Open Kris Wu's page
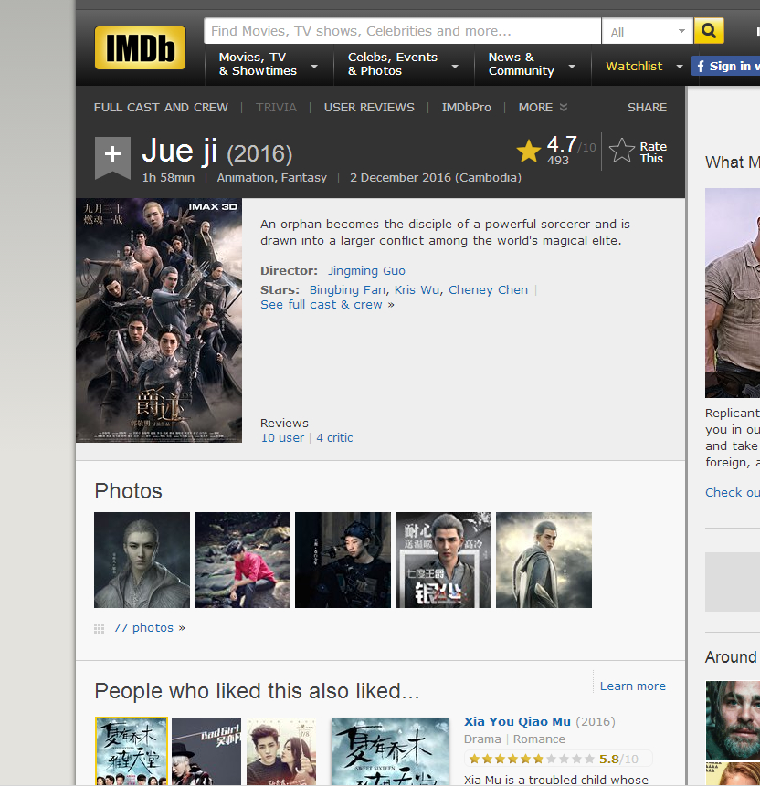This screenshot has height=786, width=760. click(x=417, y=289)
